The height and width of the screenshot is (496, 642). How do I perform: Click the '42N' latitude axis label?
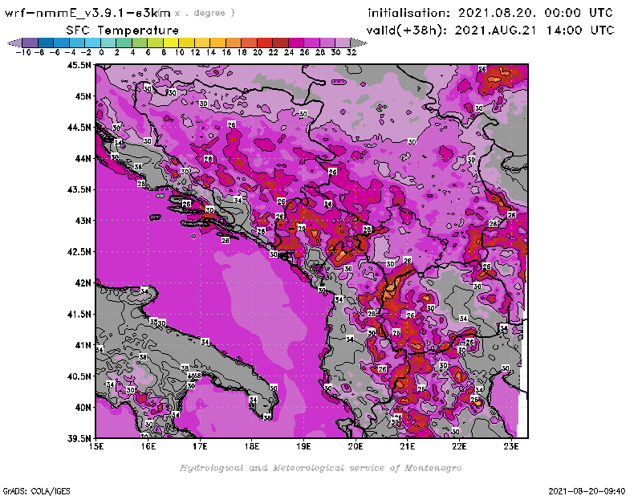click(83, 283)
